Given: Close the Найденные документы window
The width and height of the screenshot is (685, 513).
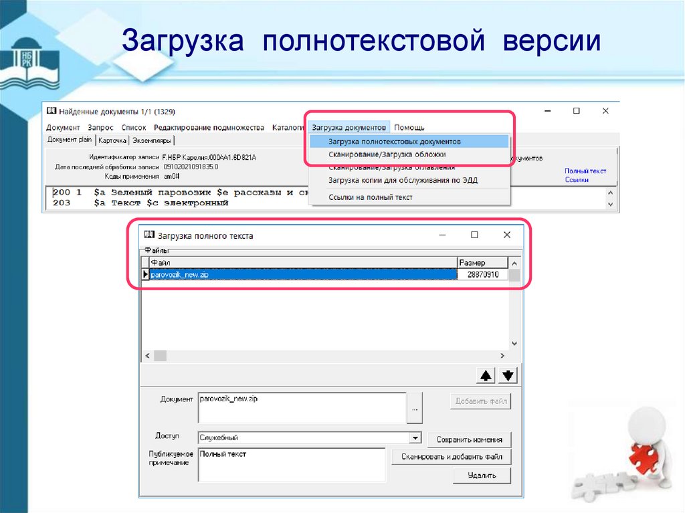Looking at the screenshot, I should coord(605,111).
